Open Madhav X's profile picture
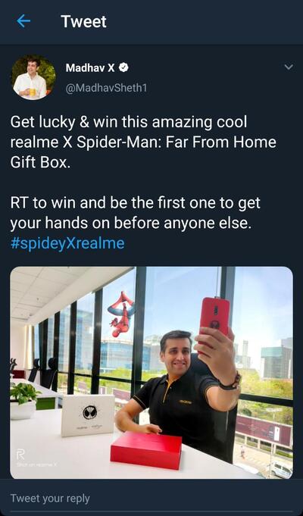Image resolution: width=303 pixels, height=516 pixels. click(x=33, y=77)
